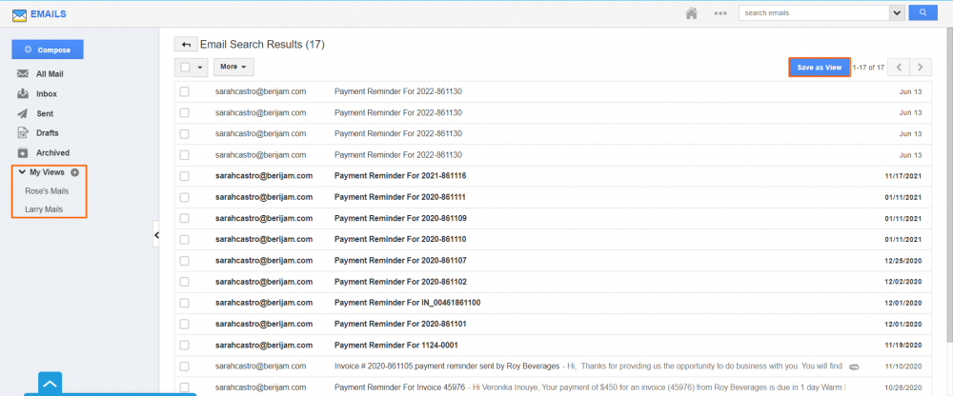Add a new view with plus icon

pos(75,172)
